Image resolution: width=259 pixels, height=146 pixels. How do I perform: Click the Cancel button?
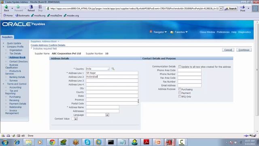click(x=228, y=50)
